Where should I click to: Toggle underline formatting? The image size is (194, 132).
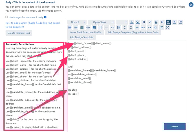(156, 22)
